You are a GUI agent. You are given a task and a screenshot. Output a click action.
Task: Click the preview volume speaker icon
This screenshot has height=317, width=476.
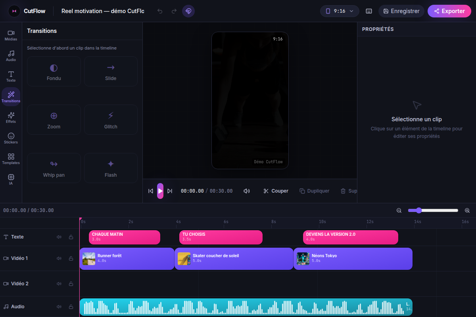tap(247, 191)
